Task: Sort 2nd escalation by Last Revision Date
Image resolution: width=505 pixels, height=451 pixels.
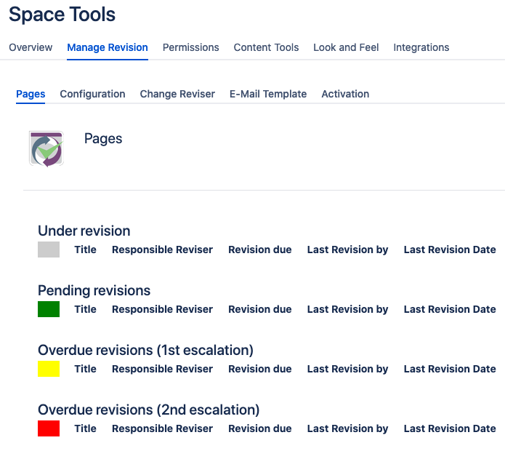Action: pos(450,428)
